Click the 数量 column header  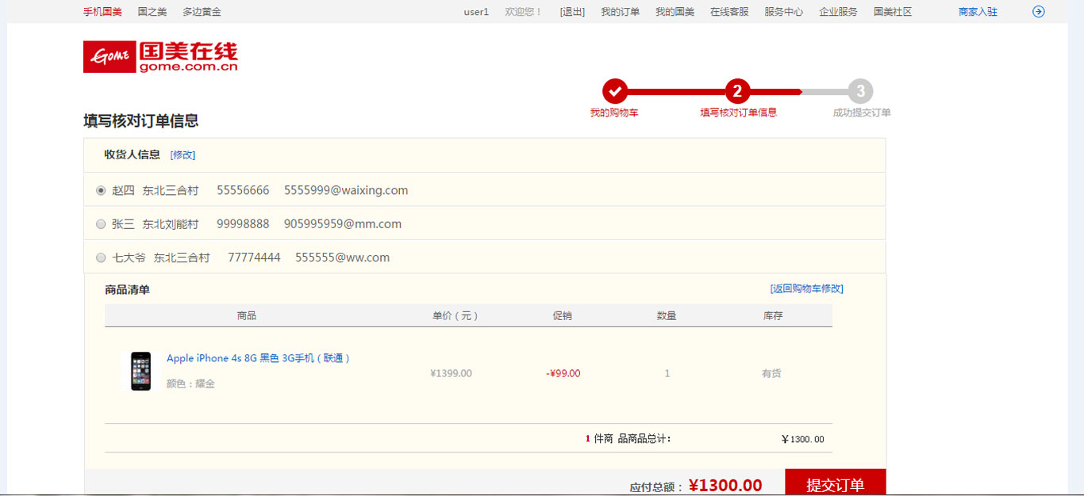tap(667, 315)
